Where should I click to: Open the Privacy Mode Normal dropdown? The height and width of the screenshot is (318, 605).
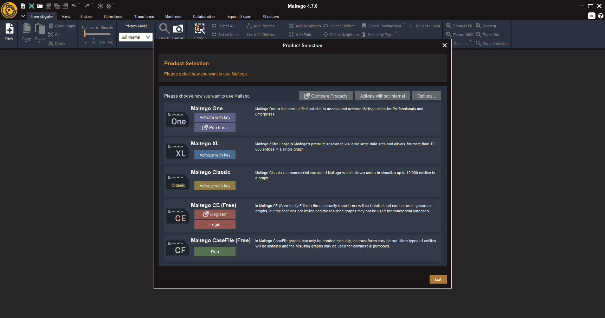[x=136, y=37]
